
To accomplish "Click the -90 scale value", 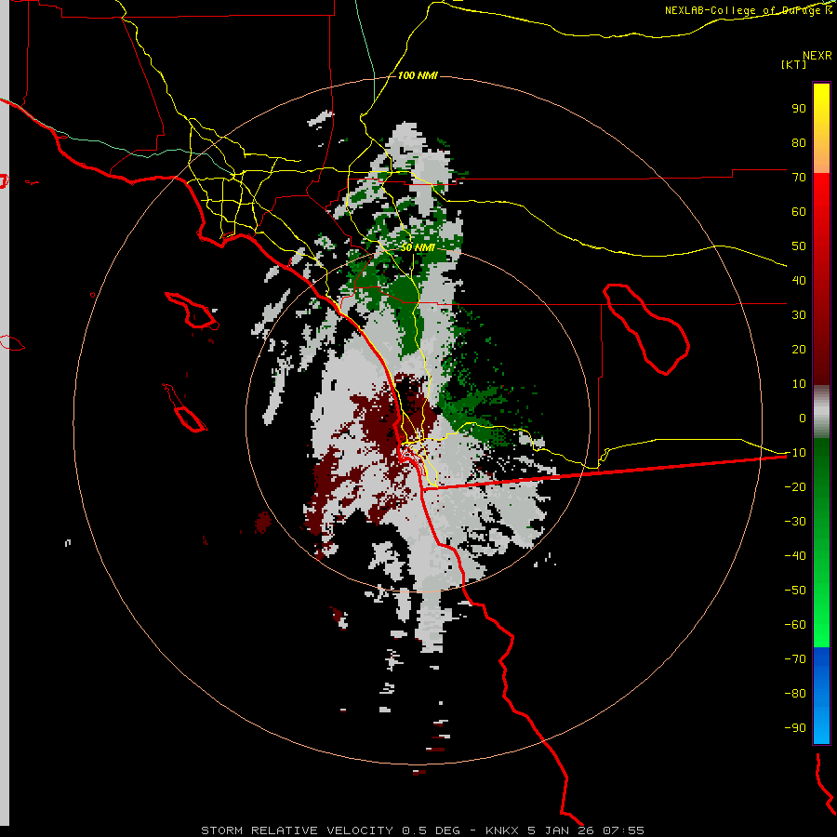I will [x=795, y=728].
